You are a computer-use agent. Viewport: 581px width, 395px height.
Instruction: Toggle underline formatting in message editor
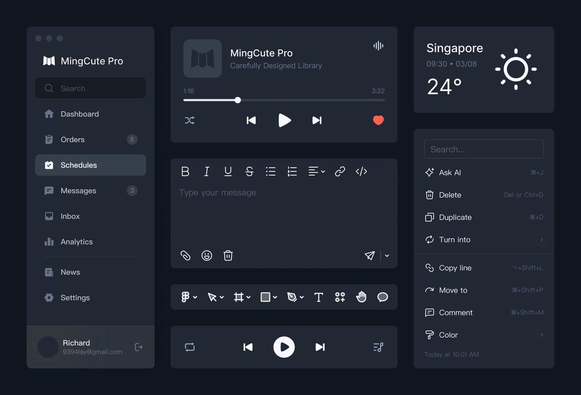[x=228, y=171]
